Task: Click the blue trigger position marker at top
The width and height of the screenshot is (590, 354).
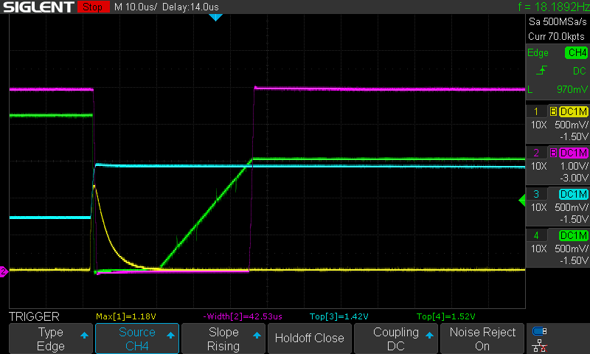Action: tap(215, 17)
